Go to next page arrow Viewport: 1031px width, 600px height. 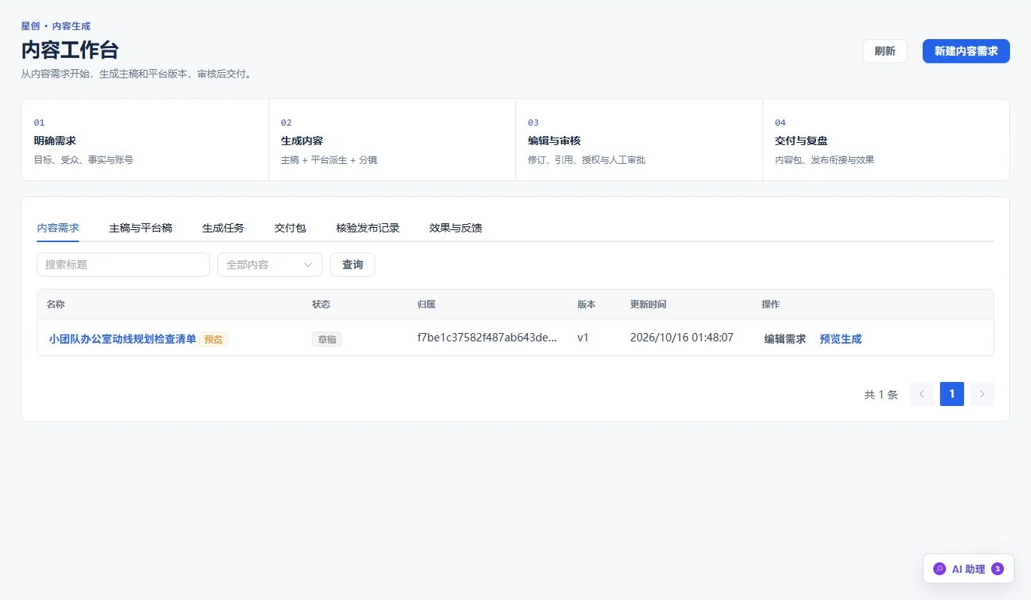tap(982, 394)
